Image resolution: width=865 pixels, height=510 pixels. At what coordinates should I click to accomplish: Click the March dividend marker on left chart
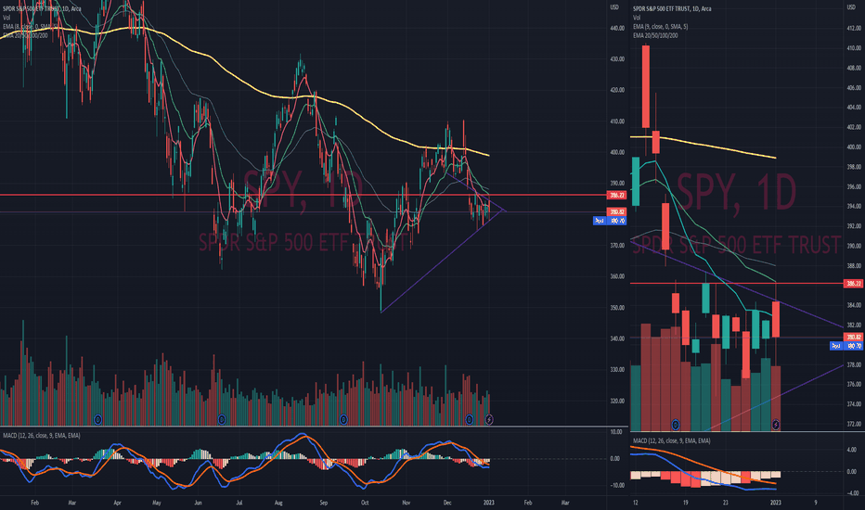pos(98,419)
